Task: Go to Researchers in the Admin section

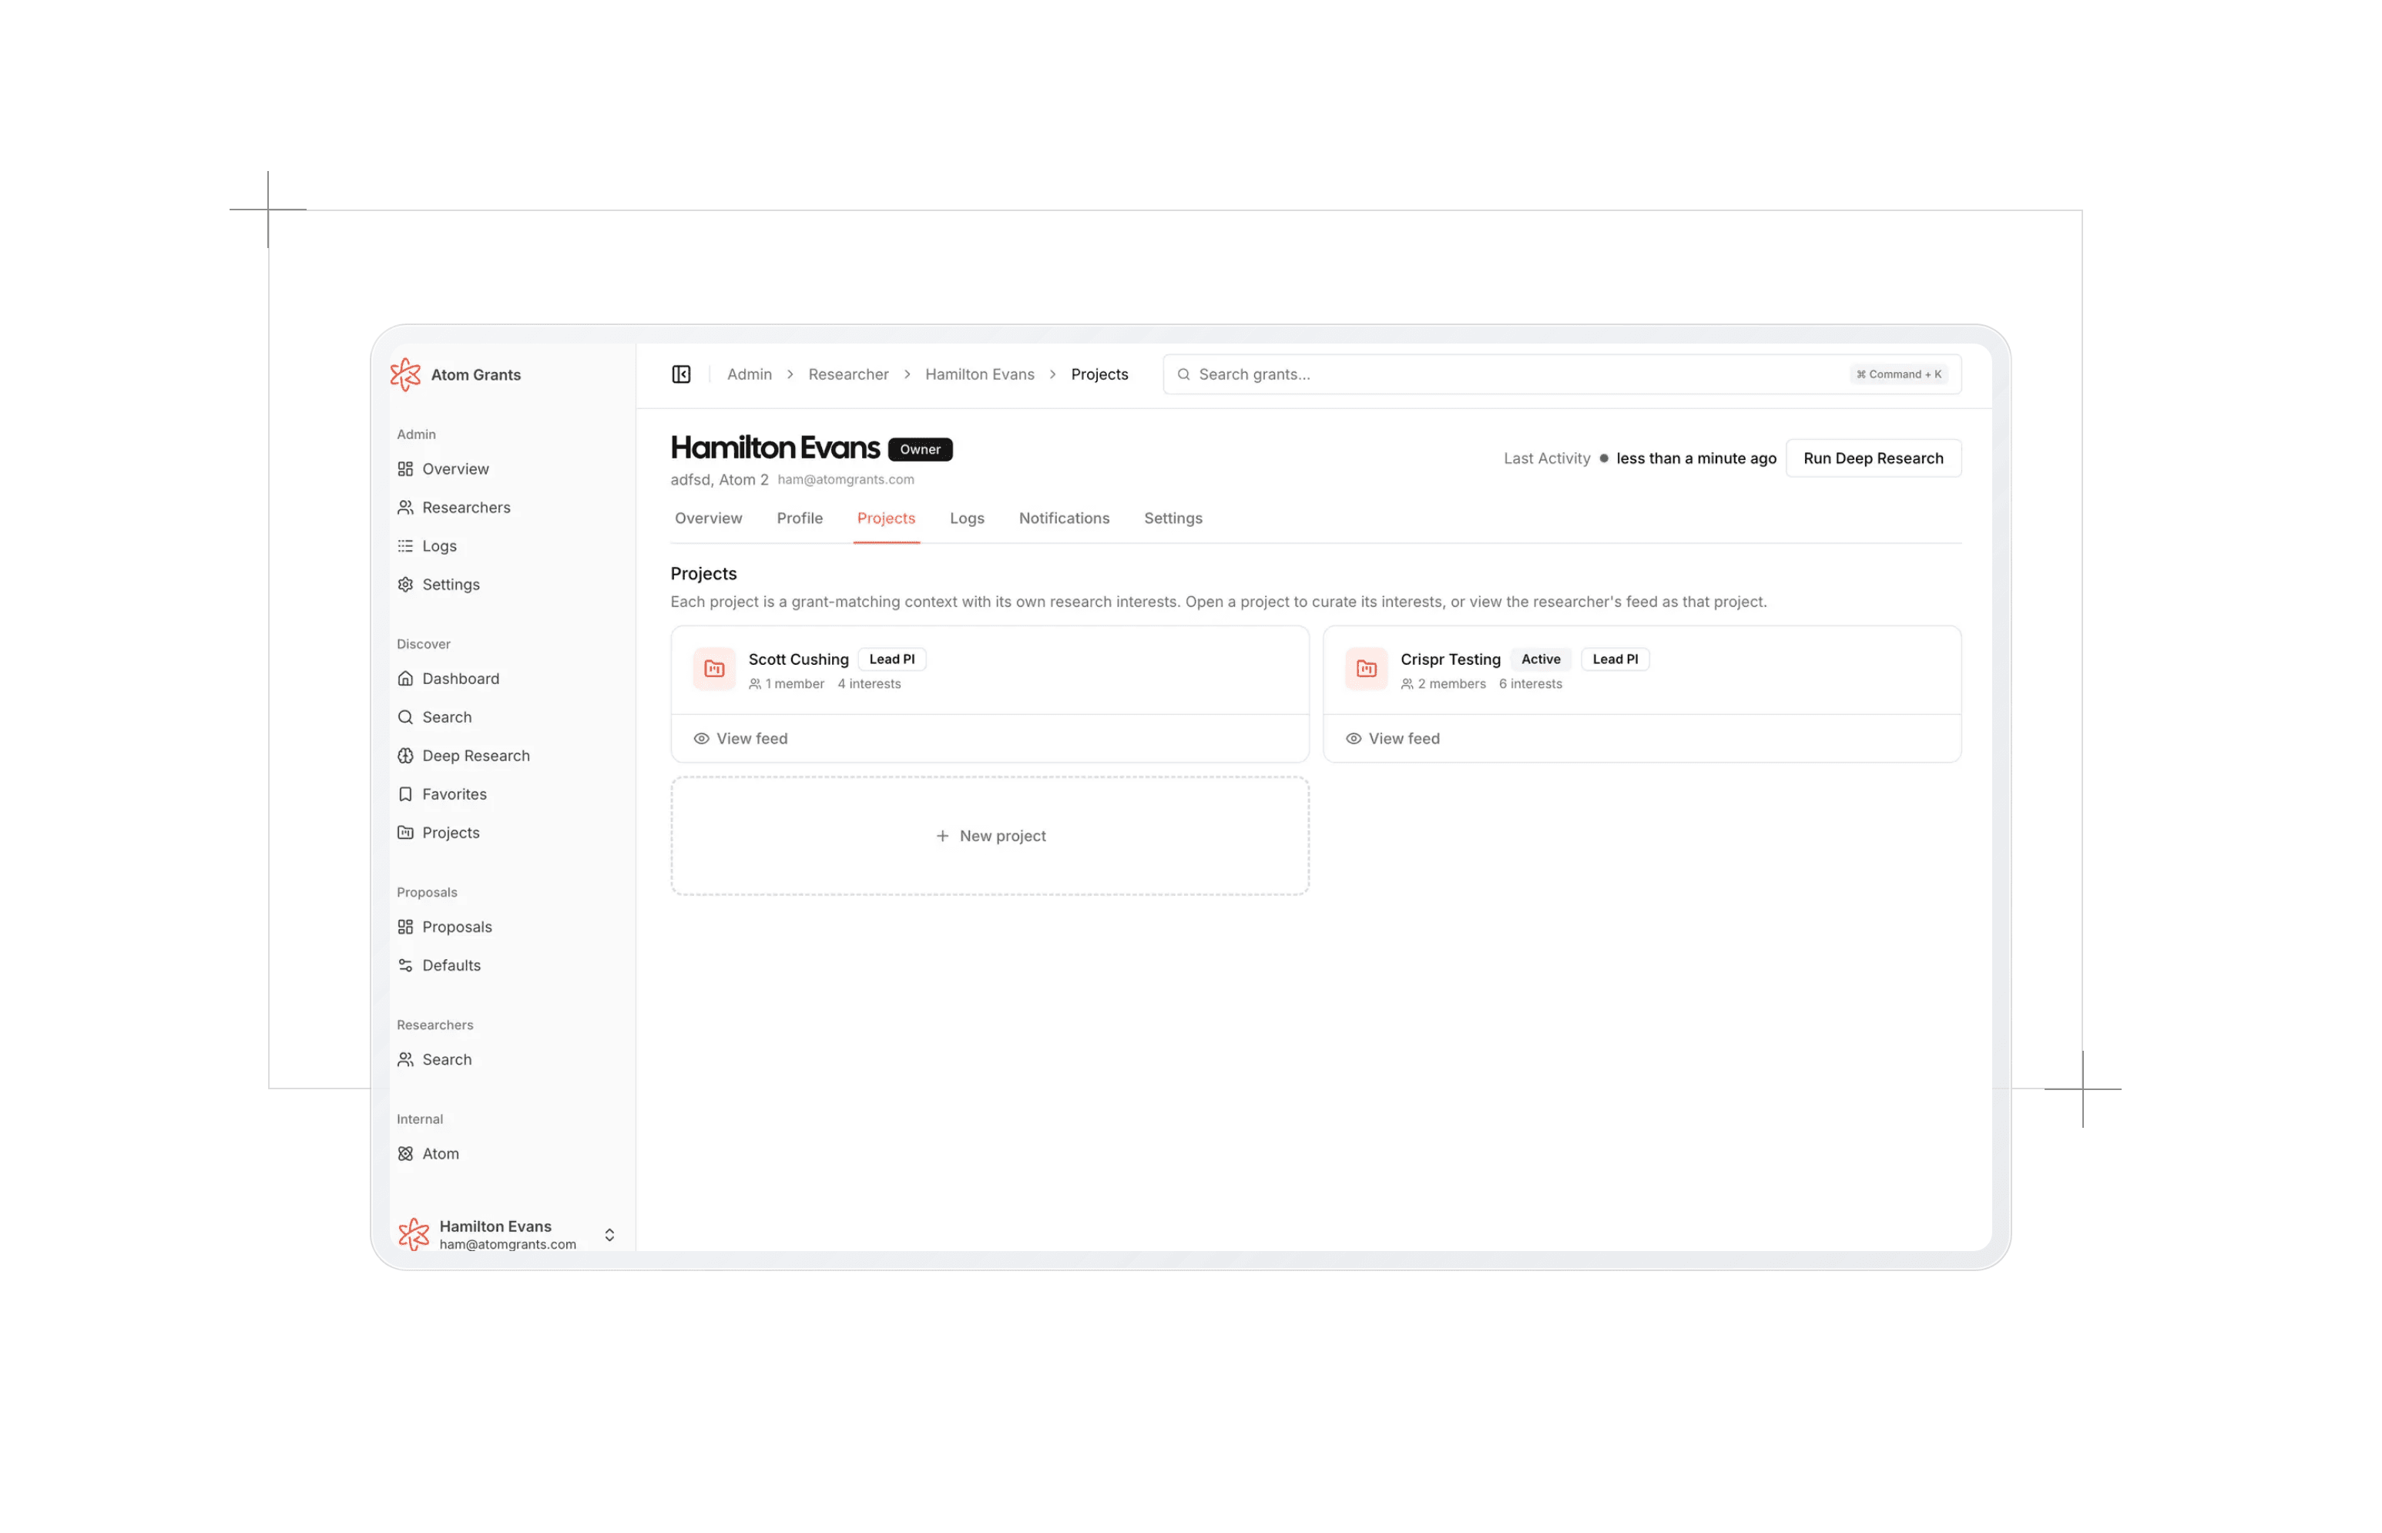Action: tap(454, 508)
